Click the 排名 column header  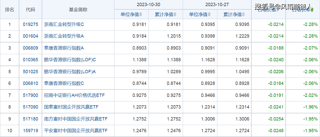[x=10, y=10]
